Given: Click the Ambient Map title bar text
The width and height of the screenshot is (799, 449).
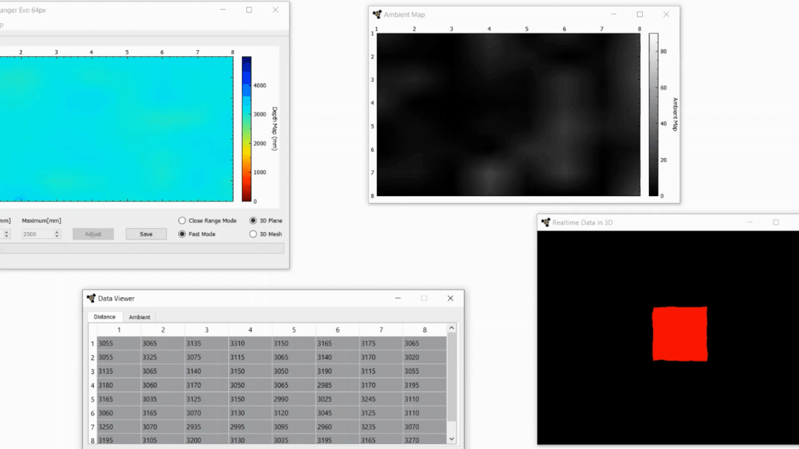Looking at the screenshot, I should 404,15.
